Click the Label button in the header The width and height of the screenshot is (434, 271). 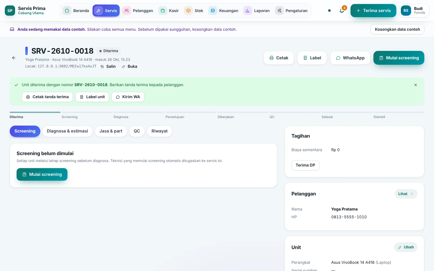(312, 58)
